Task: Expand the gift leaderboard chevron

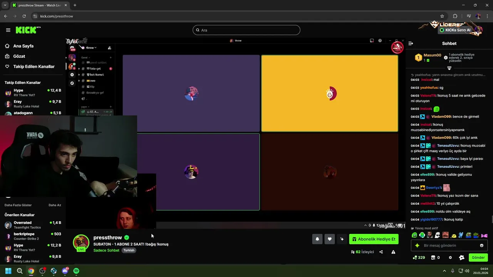Action: pos(449,68)
